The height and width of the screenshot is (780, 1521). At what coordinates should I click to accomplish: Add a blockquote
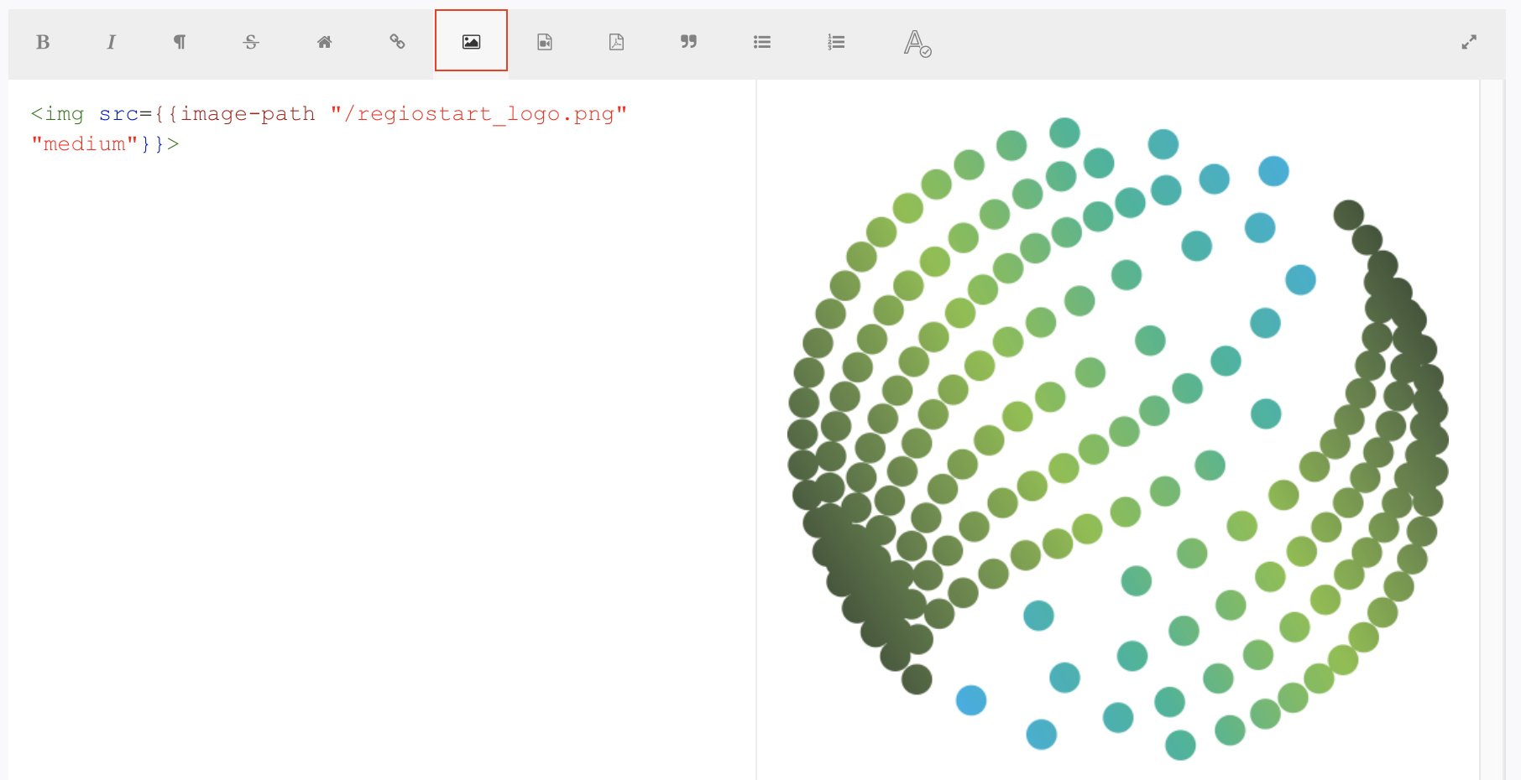tap(688, 42)
